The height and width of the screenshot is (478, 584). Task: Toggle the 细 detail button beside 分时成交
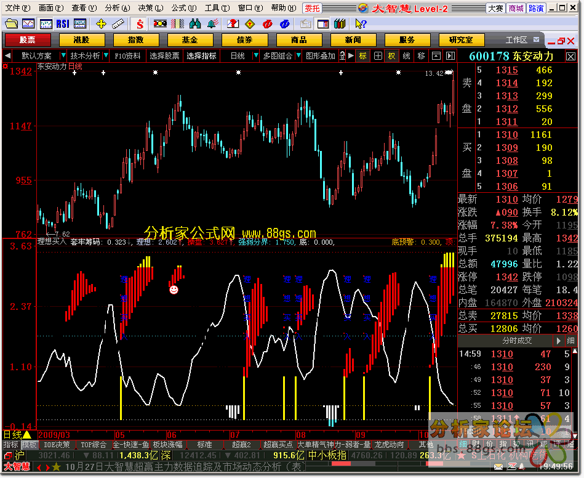coord(570,341)
